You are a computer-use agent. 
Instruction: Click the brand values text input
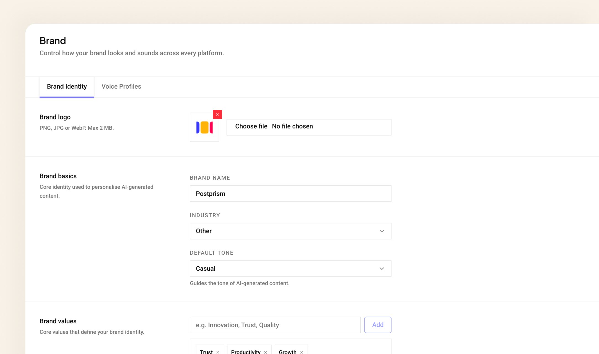(x=275, y=325)
